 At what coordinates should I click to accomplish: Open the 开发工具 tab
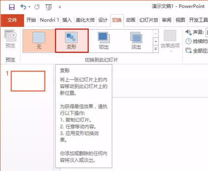click(198, 20)
